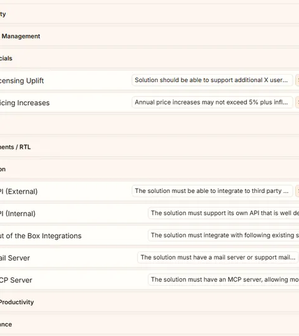Select the API (Internal) row label
The width and height of the screenshot is (299, 336).
[x=17, y=213]
